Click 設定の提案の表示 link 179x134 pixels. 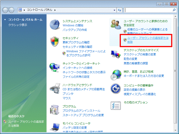(x=135, y=90)
